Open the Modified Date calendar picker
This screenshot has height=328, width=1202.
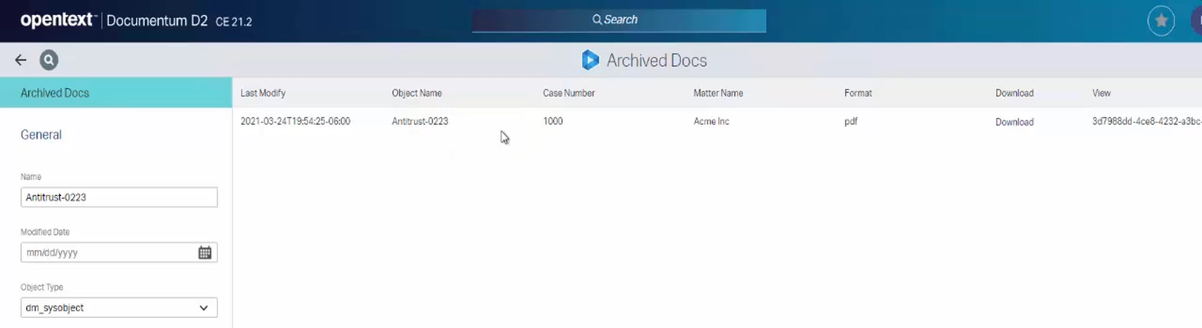[205, 252]
